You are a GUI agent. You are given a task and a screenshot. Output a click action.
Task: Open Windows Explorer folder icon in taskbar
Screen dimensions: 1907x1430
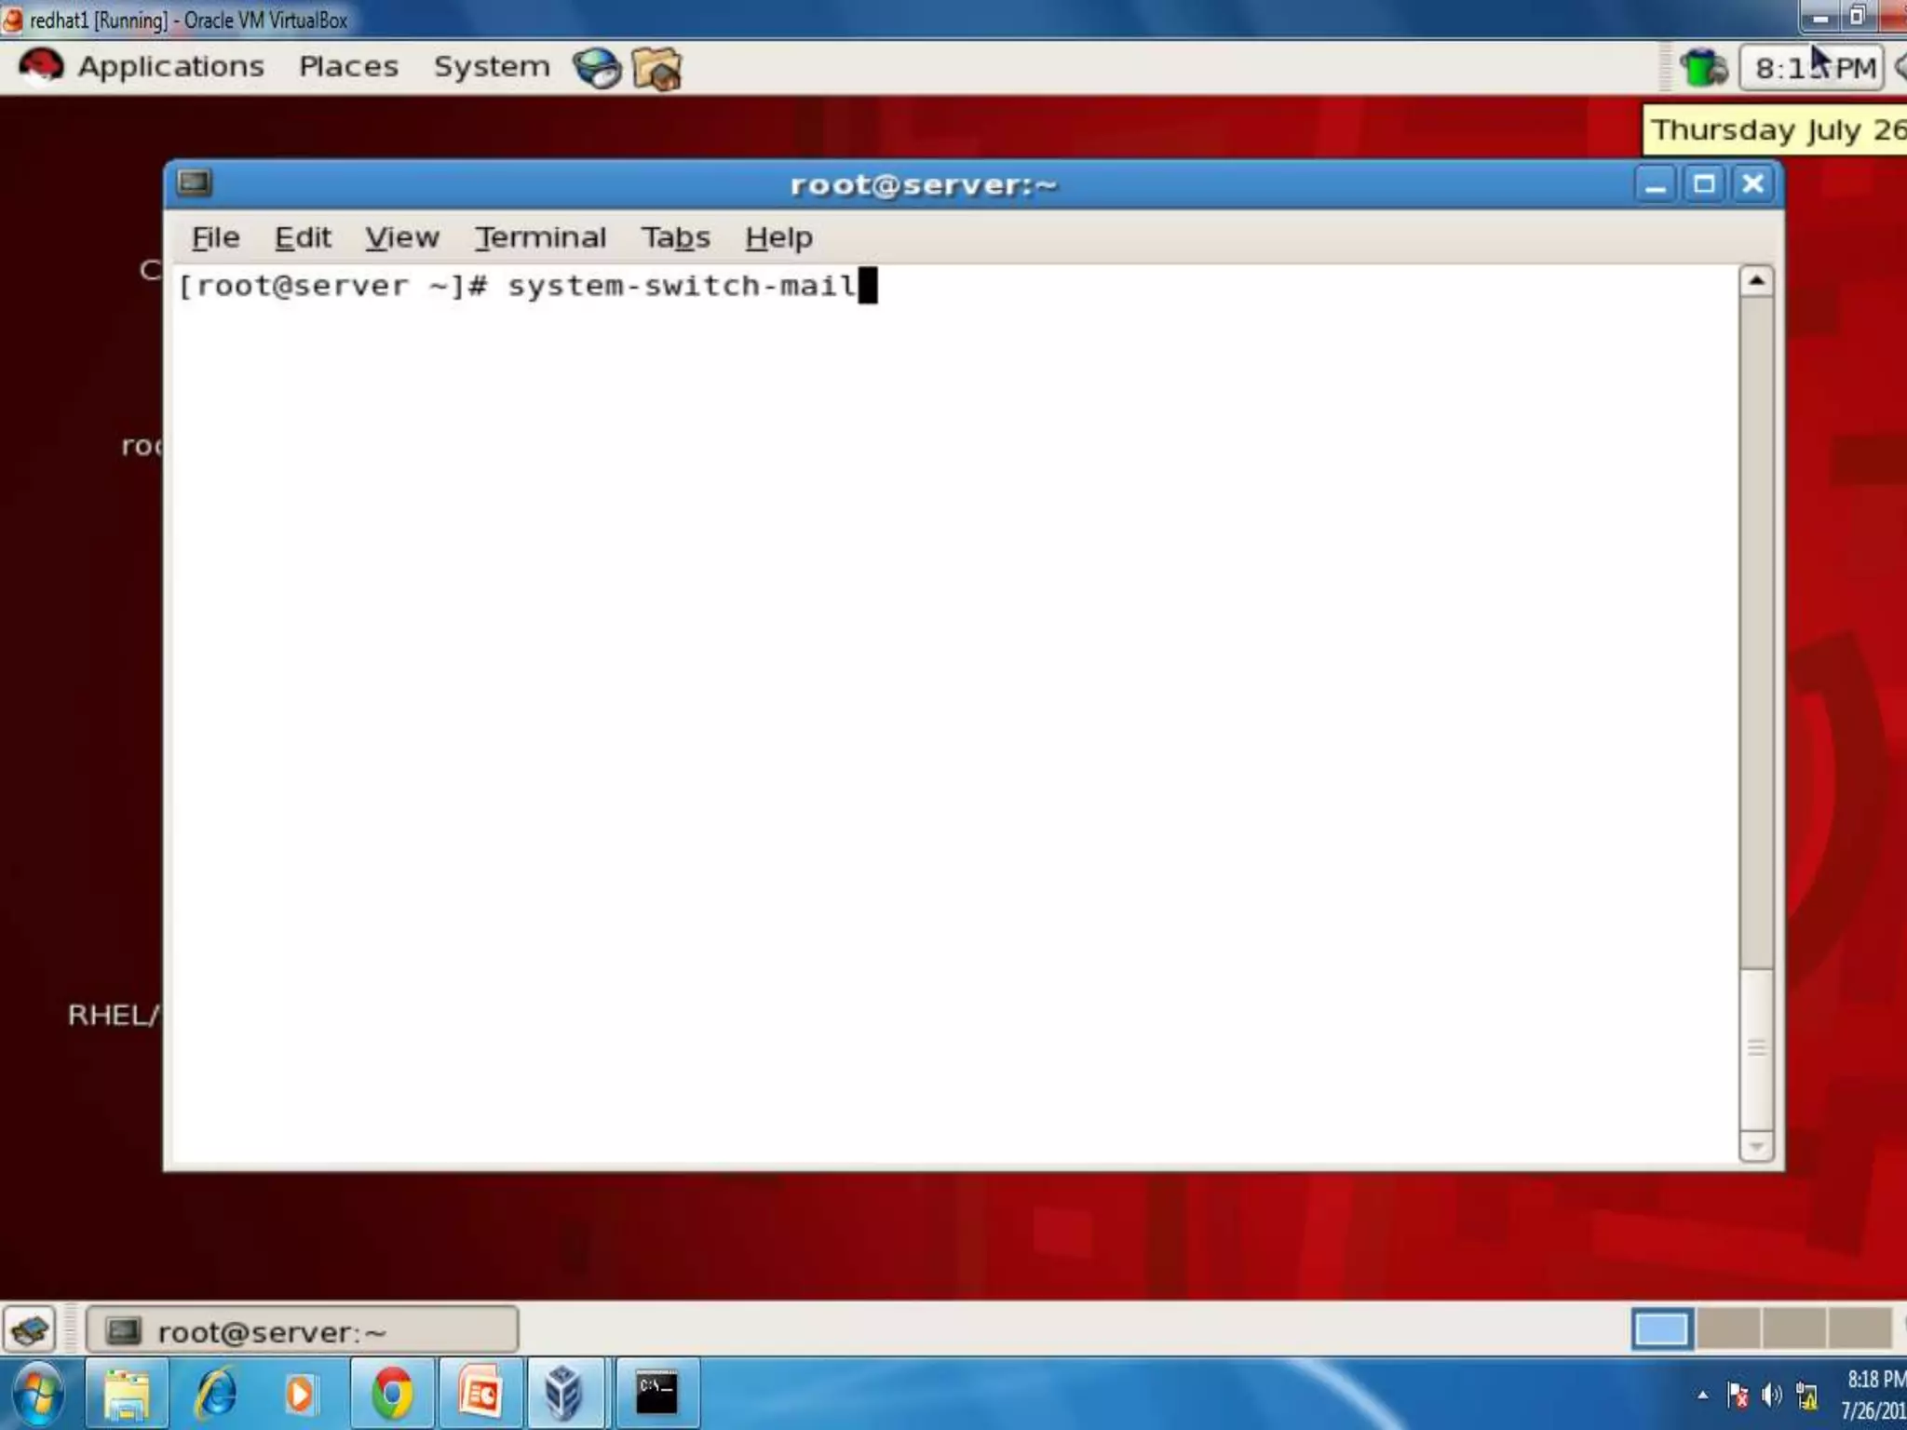click(127, 1394)
